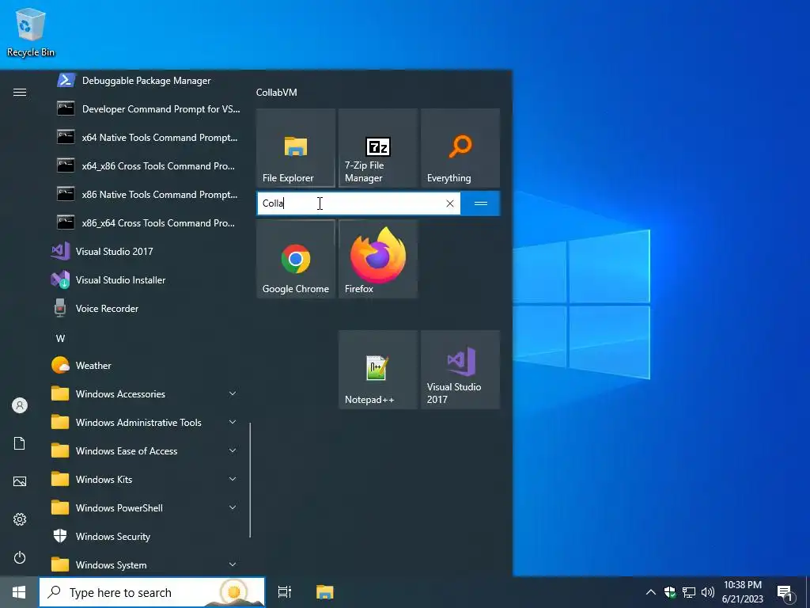Screen dimensions: 810x608
Task: Open the Everything search tile
Action: pos(460,148)
